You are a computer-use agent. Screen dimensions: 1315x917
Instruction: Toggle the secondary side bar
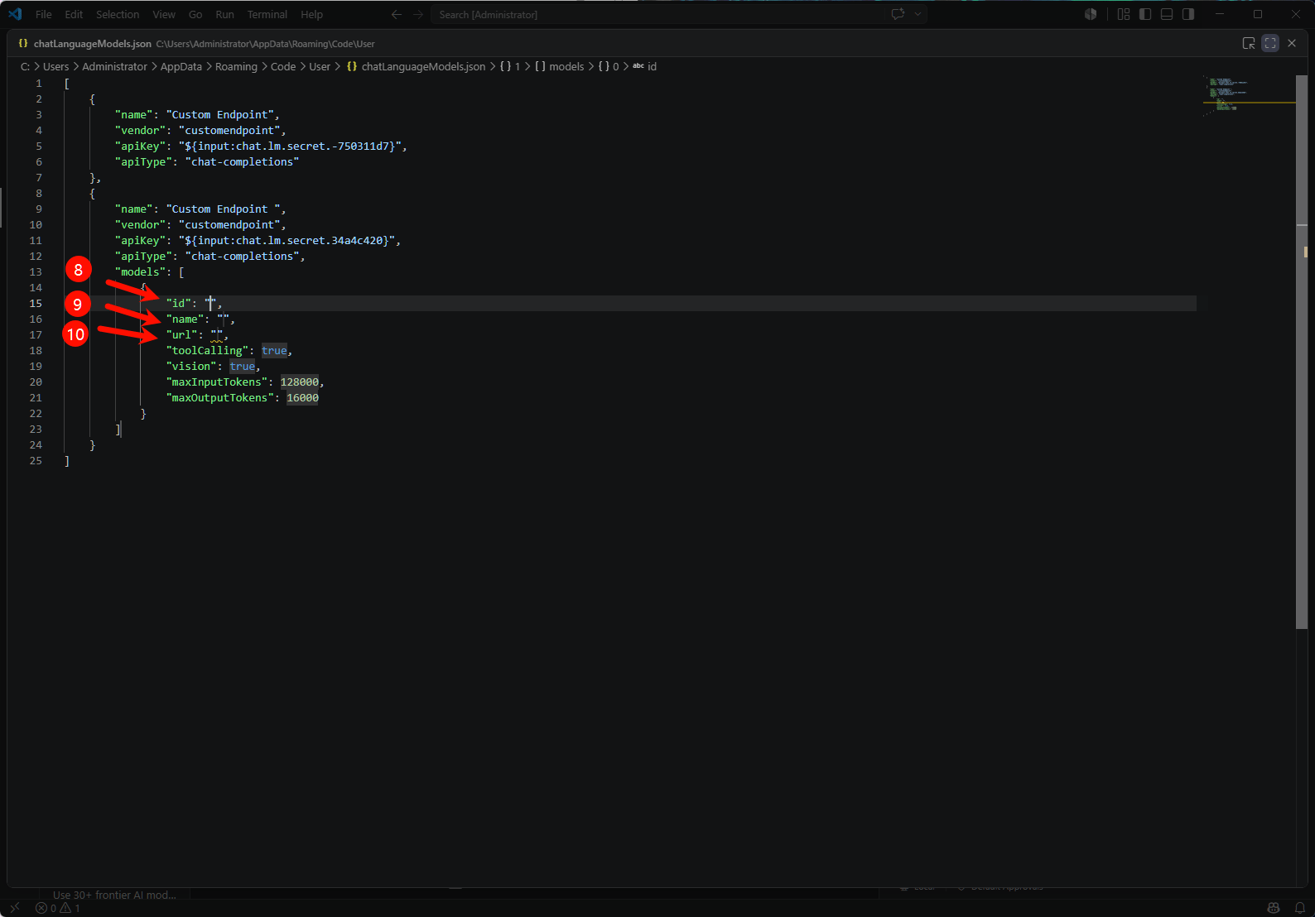pyautogui.click(x=1188, y=14)
